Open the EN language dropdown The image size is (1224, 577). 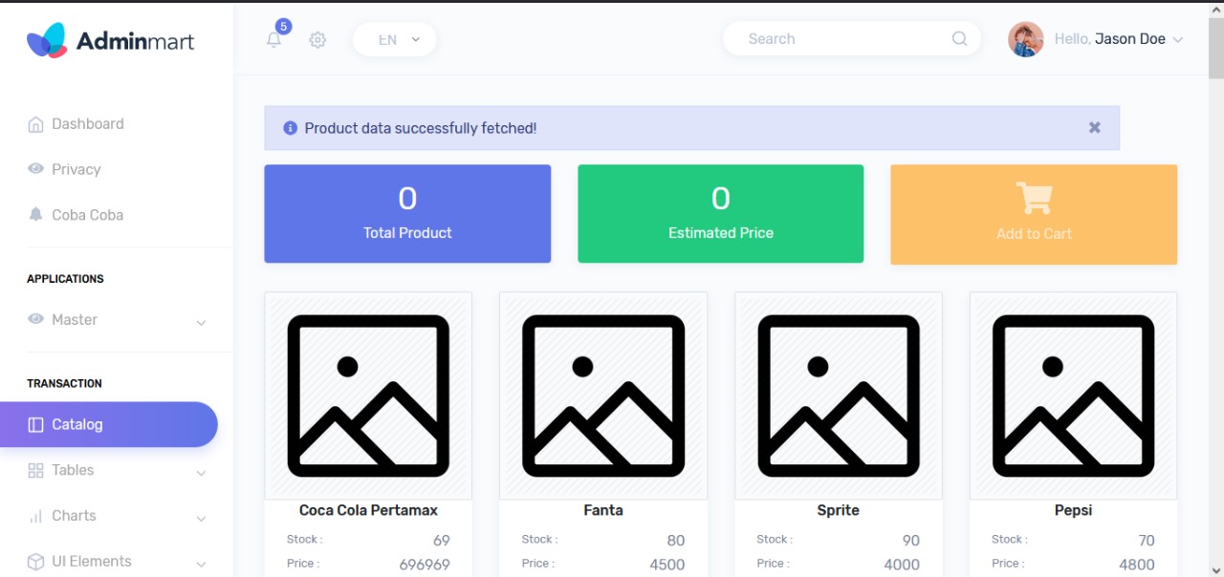[x=395, y=39]
